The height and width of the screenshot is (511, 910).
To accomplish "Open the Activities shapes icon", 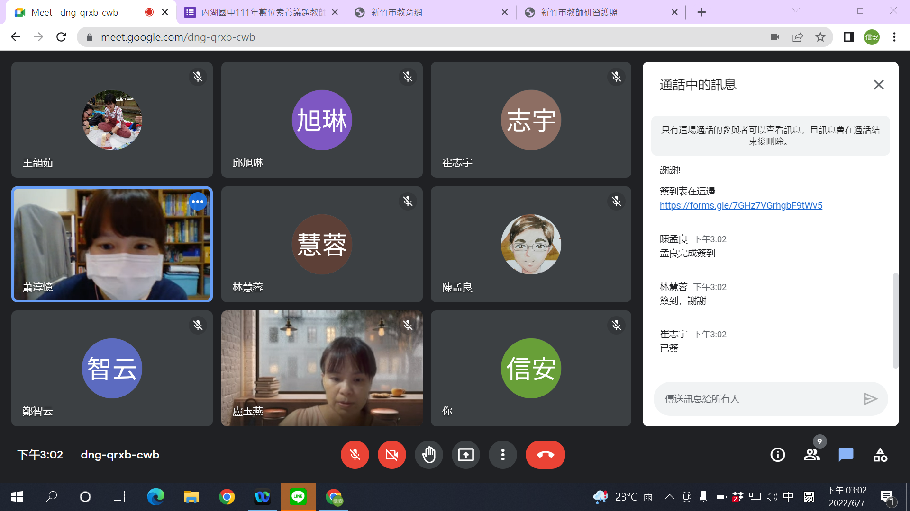I will (x=880, y=455).
